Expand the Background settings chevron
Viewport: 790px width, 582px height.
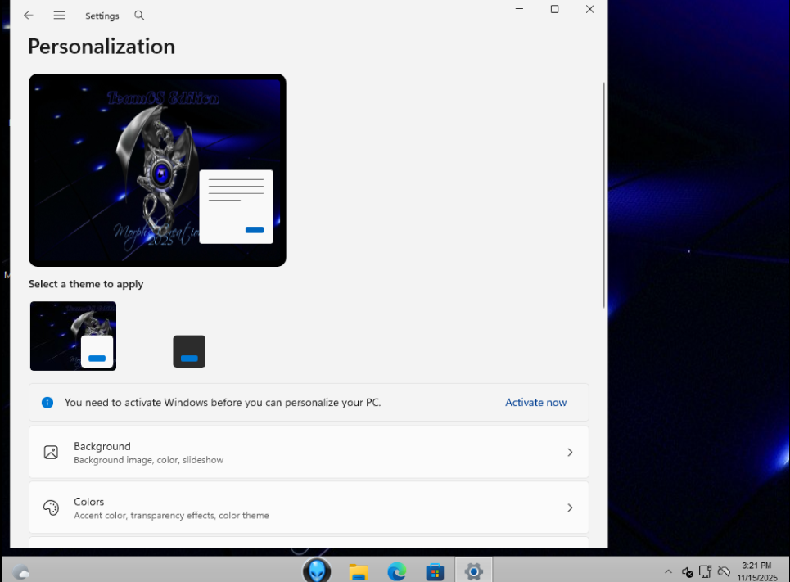pos(570,453)
